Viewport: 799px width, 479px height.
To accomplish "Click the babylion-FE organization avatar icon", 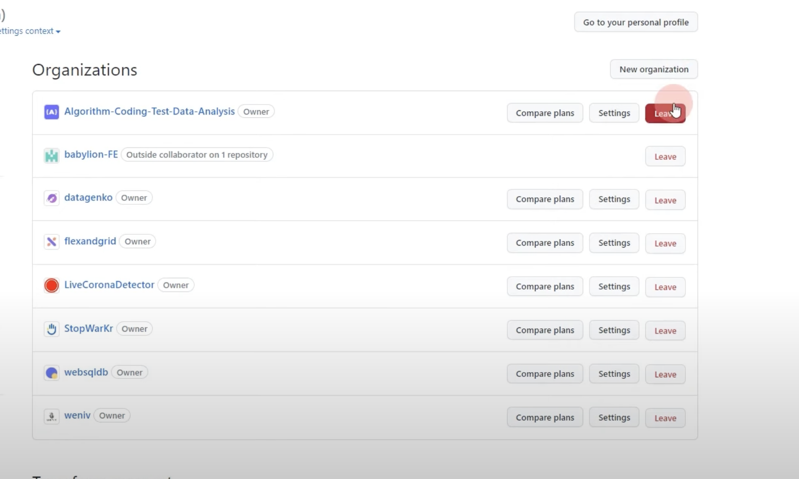I will tap(52, 156).
